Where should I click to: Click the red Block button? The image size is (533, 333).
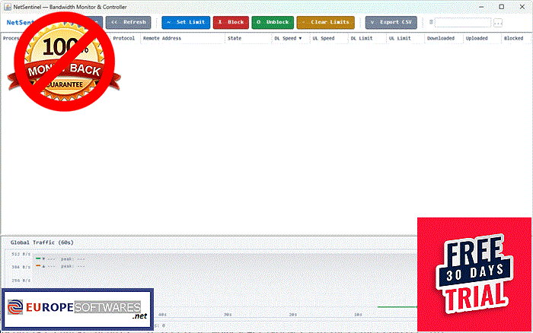(x=231, y=22)
